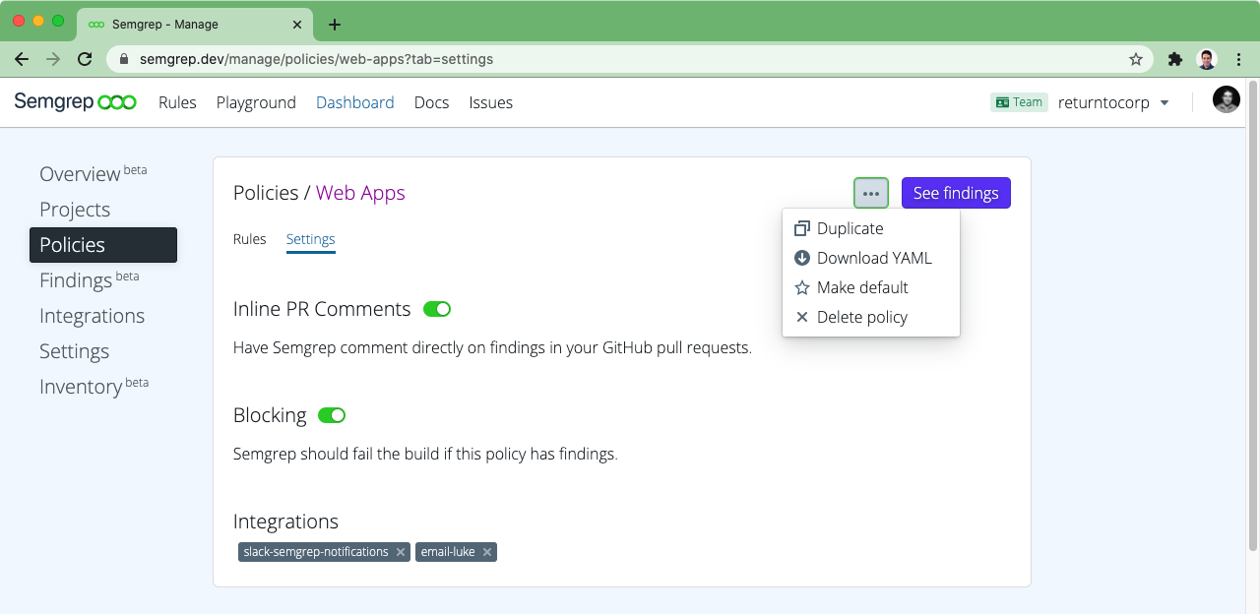Remove the slack-semgrep-notifications integration tag

(401, 552)
